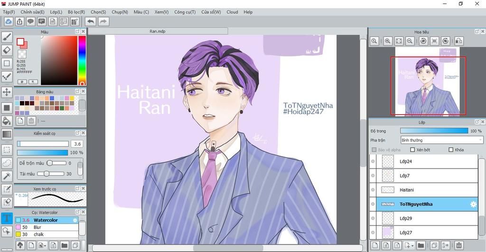Add new brush from cloud icon

point(20,245)
